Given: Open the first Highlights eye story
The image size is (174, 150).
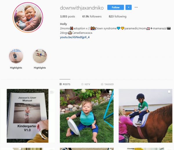Looking at the screenshot, I should tap(16, 56).
